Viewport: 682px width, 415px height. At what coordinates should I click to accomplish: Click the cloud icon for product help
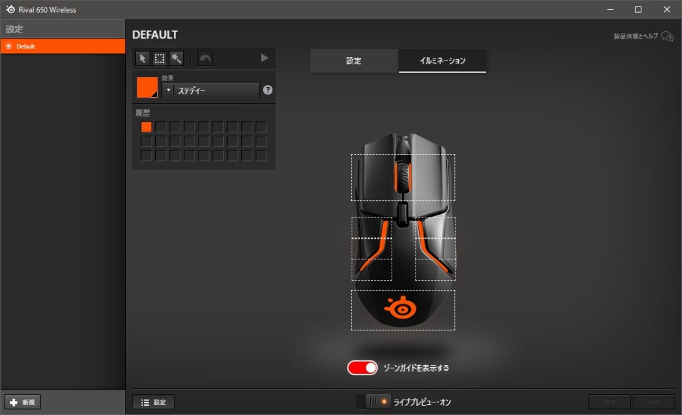[x=667, y=37]
